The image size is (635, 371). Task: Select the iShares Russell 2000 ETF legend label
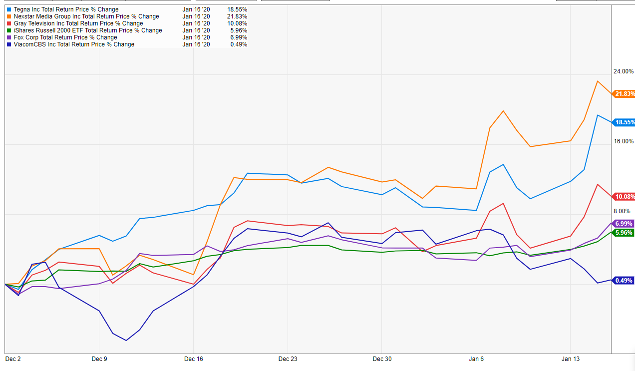[x=88, y=30]
